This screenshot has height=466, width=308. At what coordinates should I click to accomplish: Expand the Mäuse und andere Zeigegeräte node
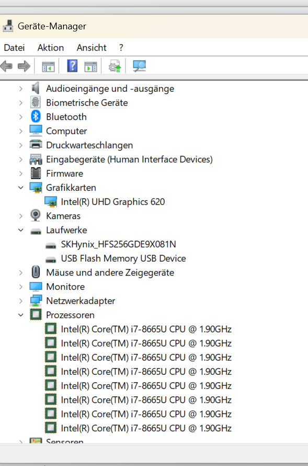tap(20, 273)
